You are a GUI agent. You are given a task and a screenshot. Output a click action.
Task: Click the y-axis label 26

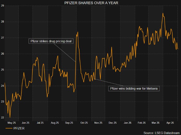(x=2, y=54)
